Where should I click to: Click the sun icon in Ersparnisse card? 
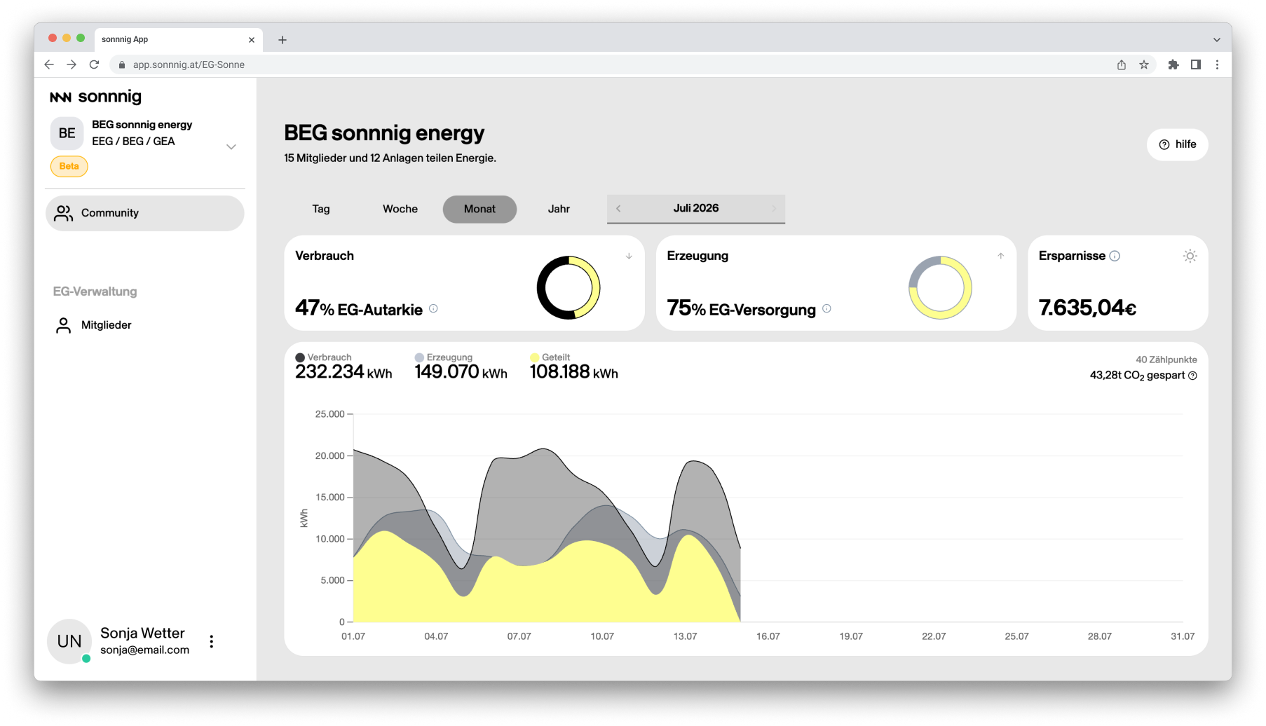tap(1190, 256)
